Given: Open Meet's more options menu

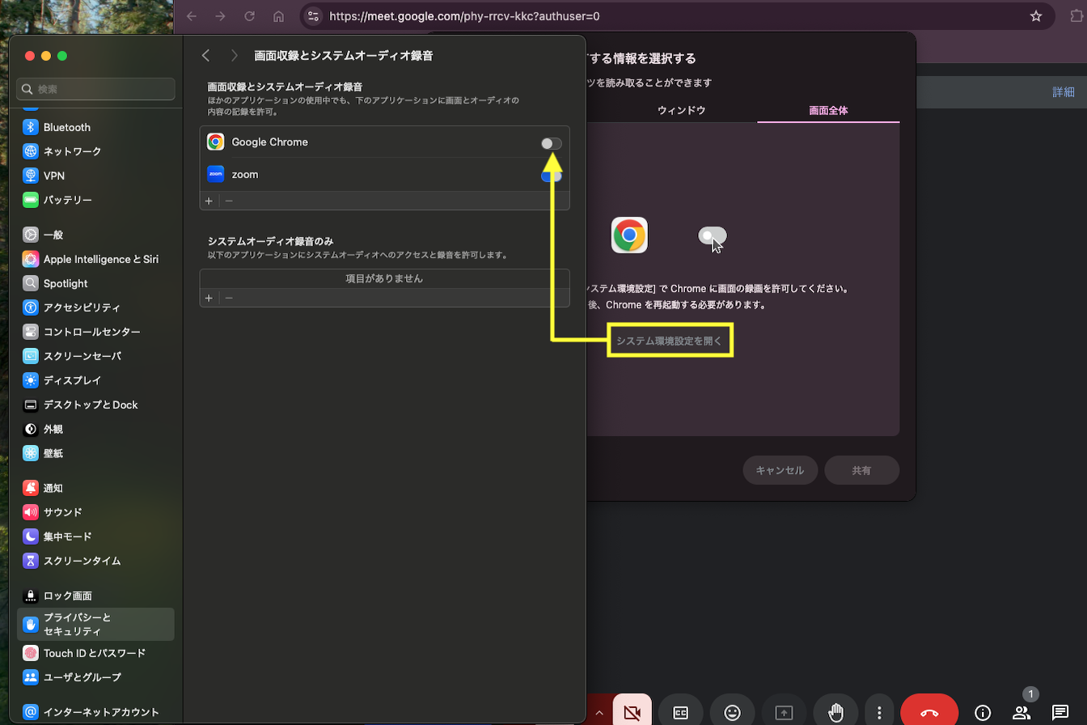Looking at the screenshot, I should 879,712.
